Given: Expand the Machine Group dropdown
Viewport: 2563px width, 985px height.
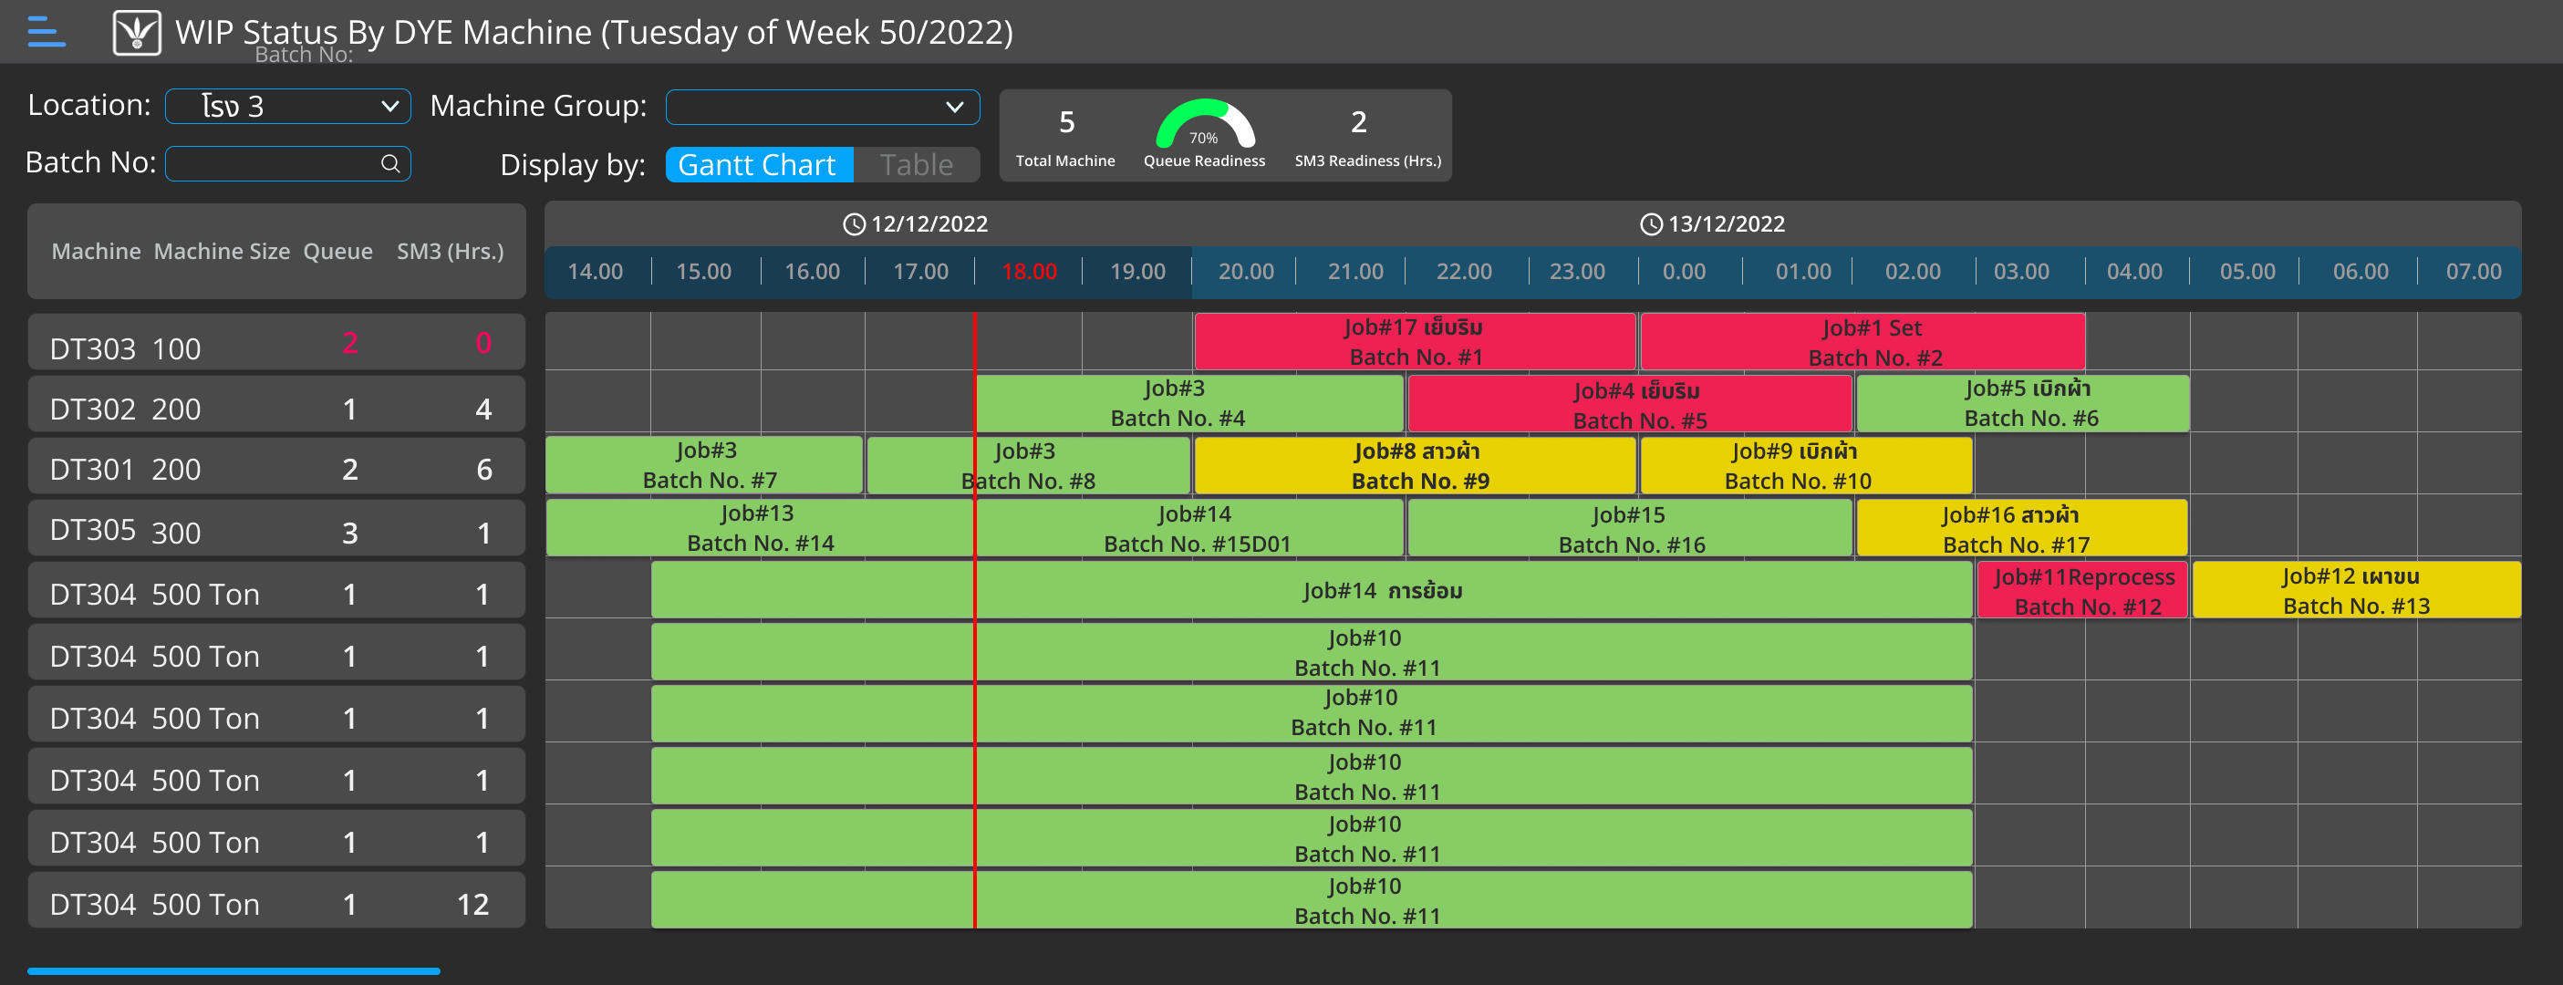Looking at the screenshot, I should tap(822, 107).
